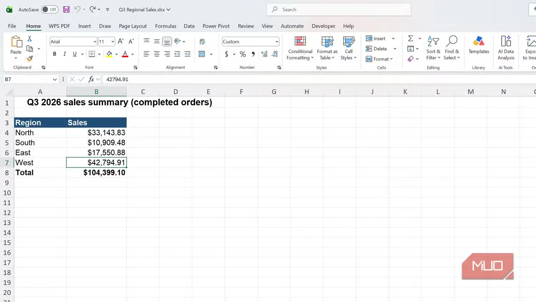
Task: Open the font size dropdown showing 11
Action: point(113,42)
